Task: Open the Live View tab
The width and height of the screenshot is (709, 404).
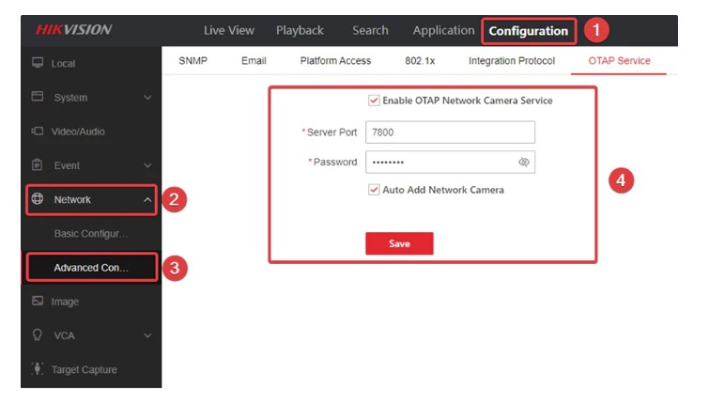Action: [229, 30]
